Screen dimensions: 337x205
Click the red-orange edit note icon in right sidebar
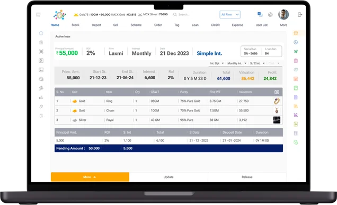296,79
